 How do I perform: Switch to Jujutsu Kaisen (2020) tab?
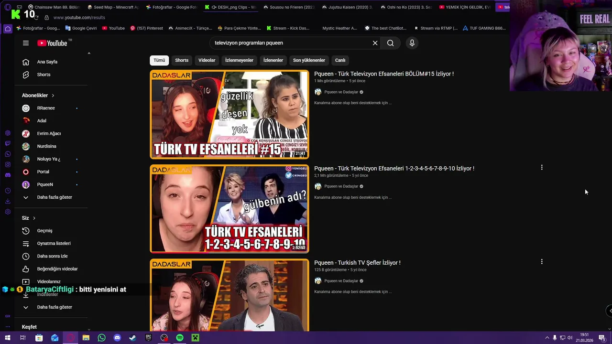[348, 7]
